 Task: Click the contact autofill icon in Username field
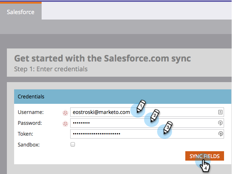point(220,112)
